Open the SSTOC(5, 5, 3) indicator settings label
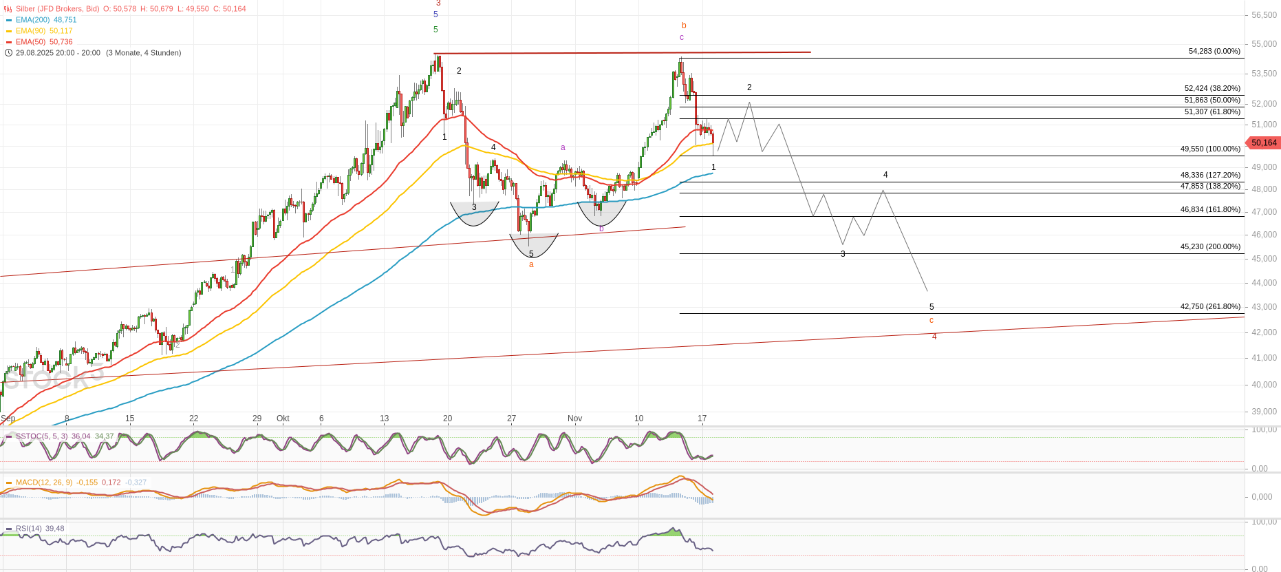 pyautogui.click(x=41, y=436)
